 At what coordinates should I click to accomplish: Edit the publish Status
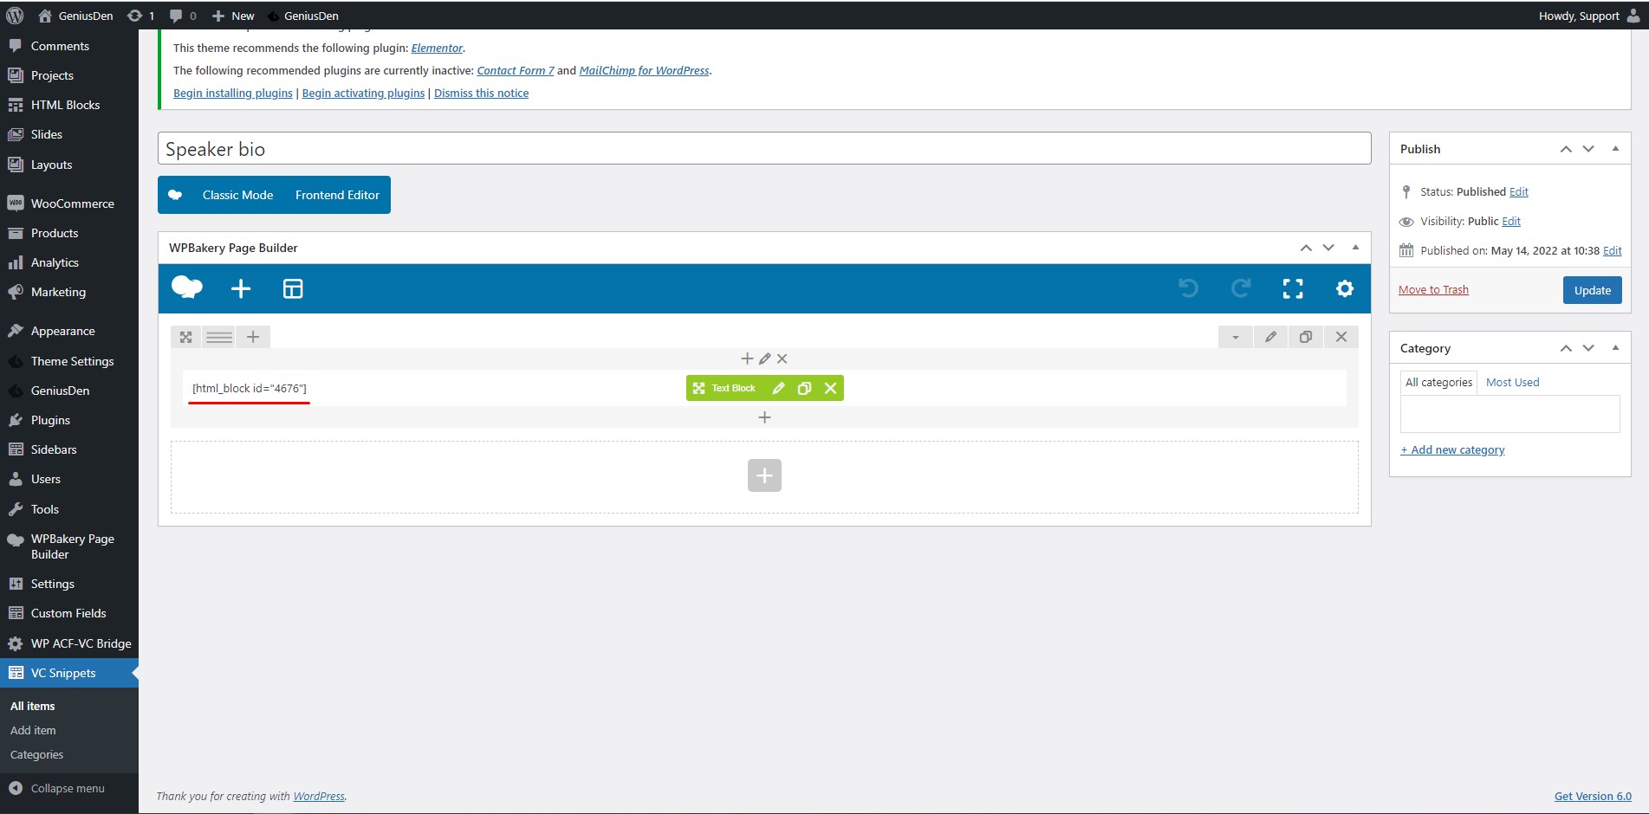[x=1518, y=192]
